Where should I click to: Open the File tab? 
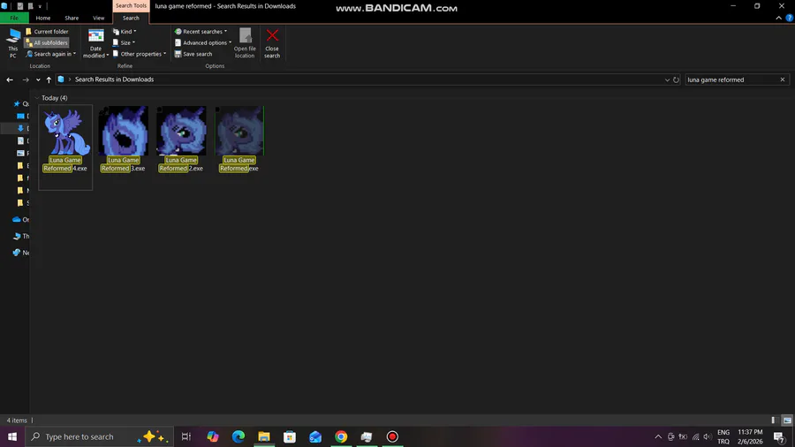[x=14, y=18]
